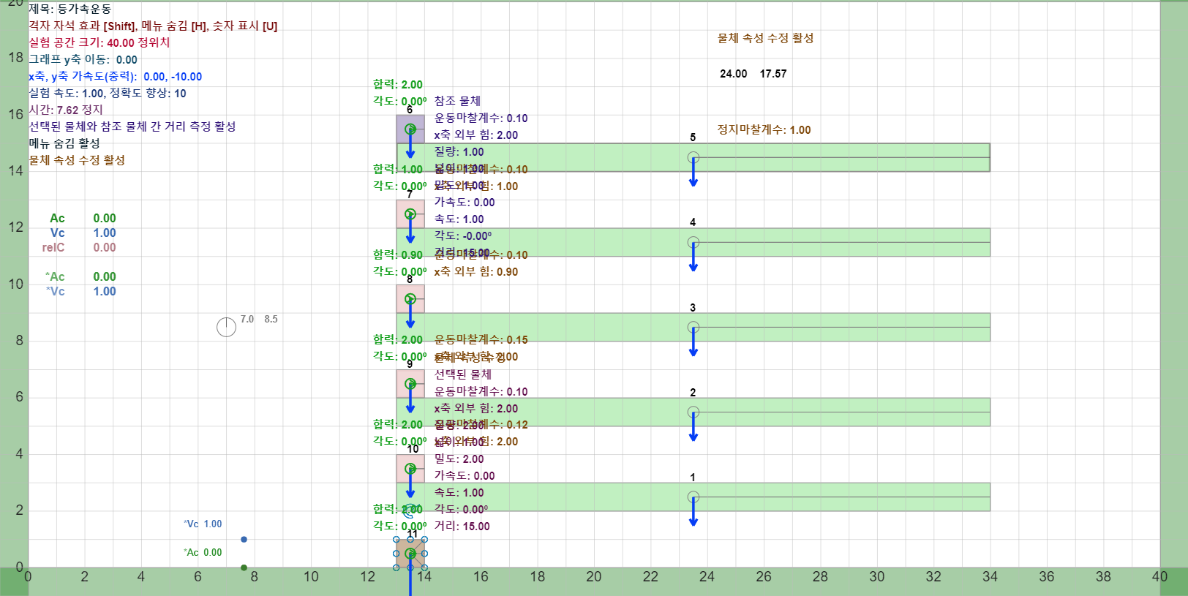Click the 합력: 0.90 force label

coord(398,254)
